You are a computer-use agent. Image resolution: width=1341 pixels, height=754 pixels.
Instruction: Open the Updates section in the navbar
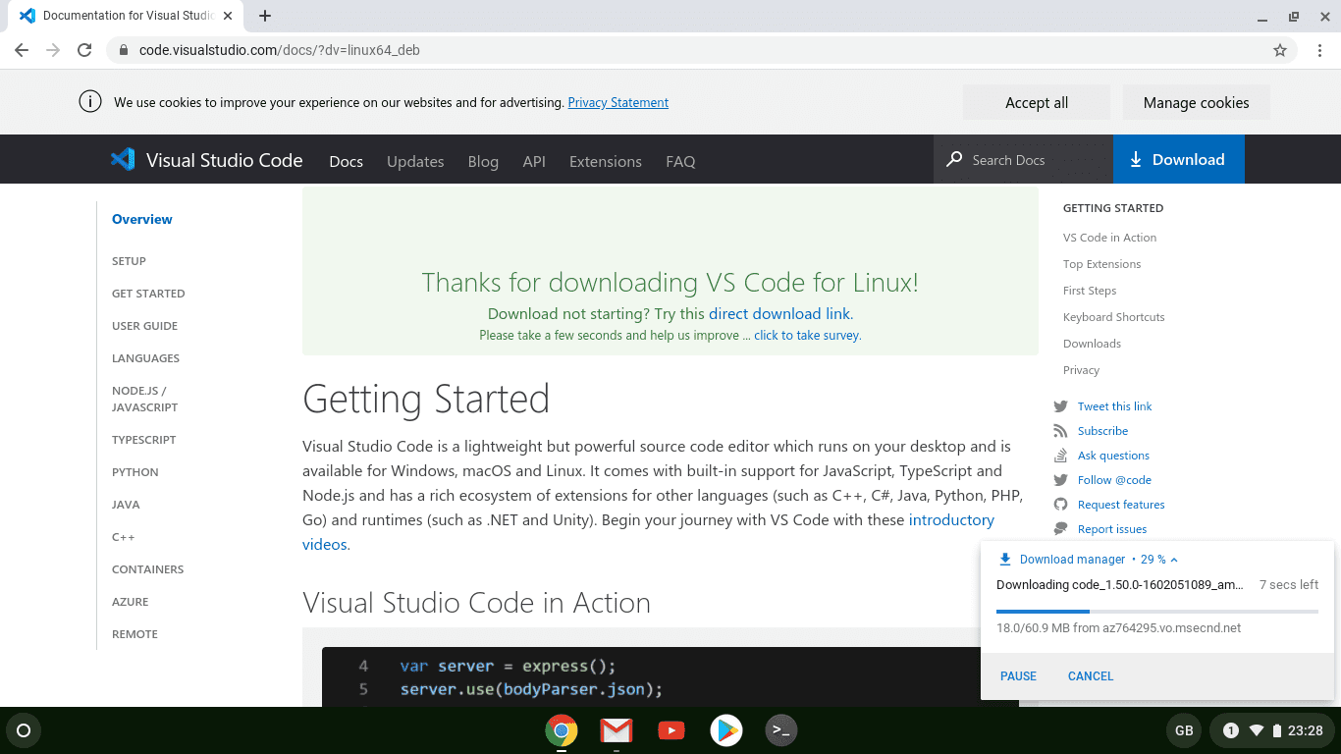pos(414,161)
